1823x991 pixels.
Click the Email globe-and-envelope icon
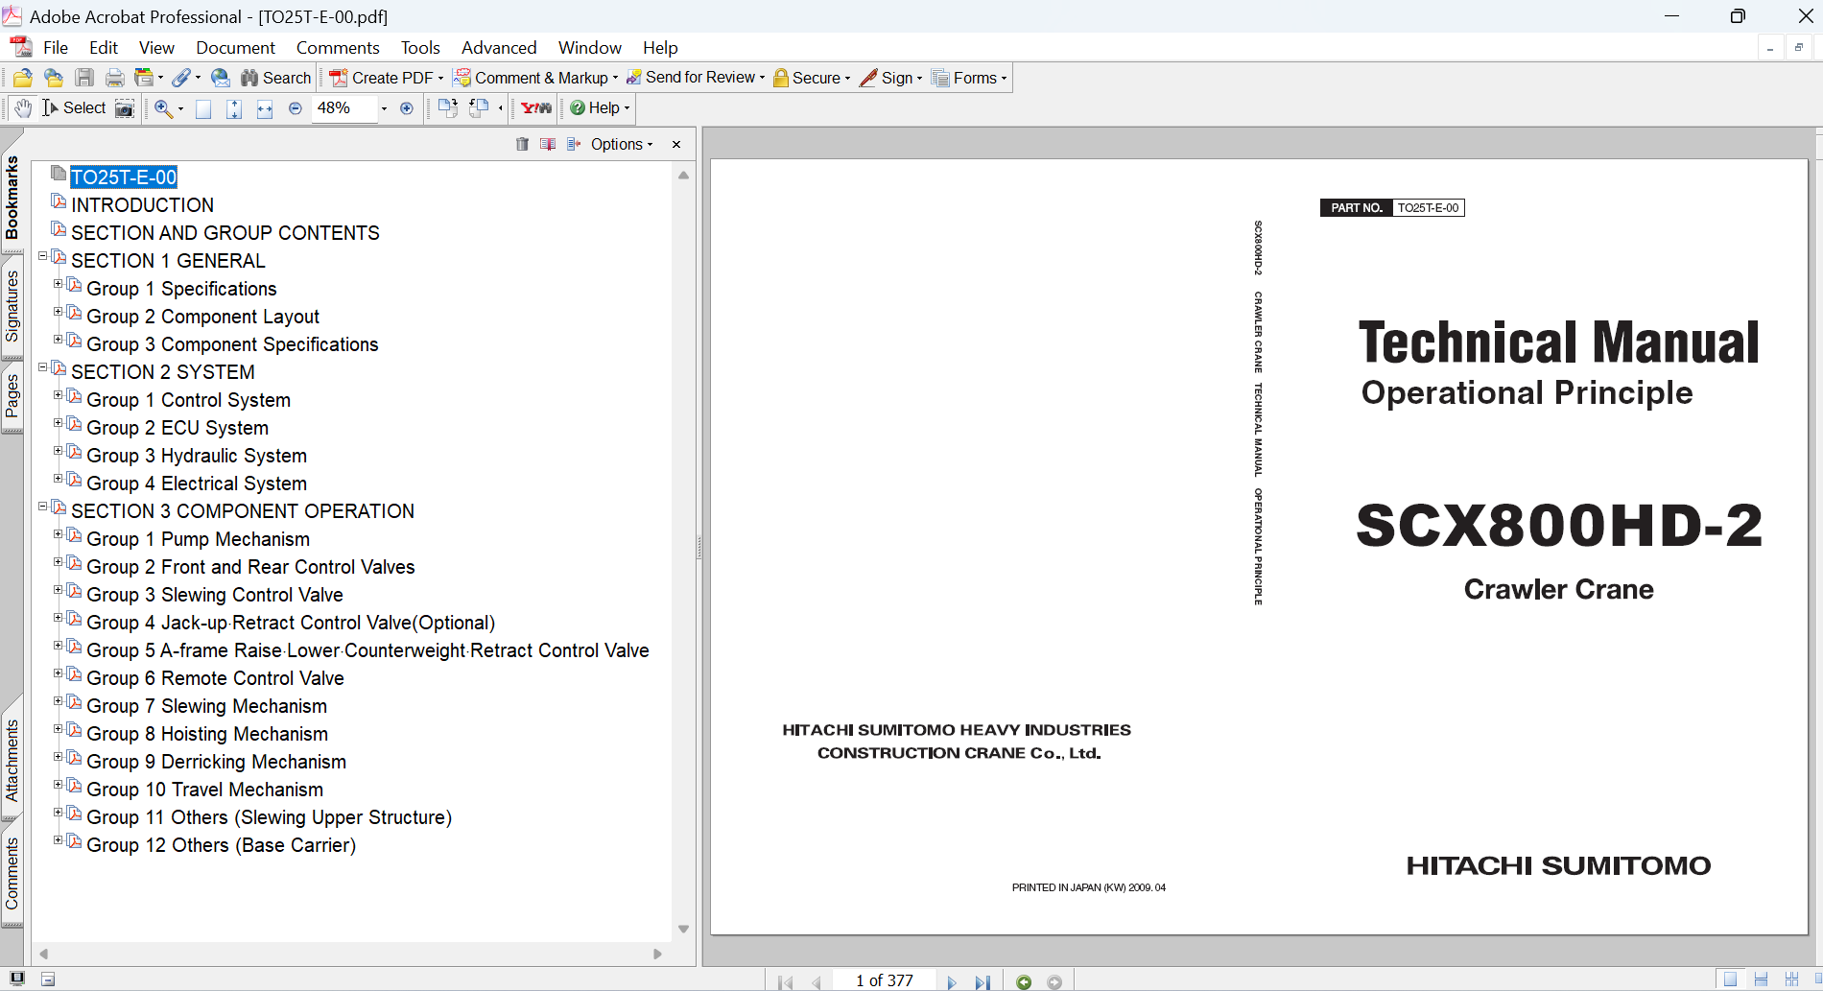click(x=221, y=78)
